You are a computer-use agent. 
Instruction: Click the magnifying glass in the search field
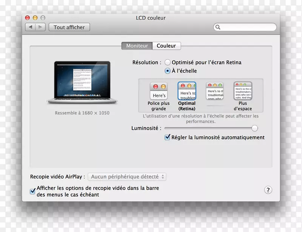point(218,27)
